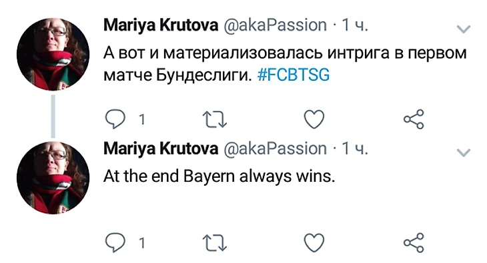Reply to "At the end Bayern always wins" tweet
The height and width of the screenshot is (263, 487).
tap(115, 242)
